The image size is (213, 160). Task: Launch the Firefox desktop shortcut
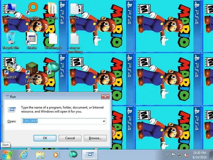pos(32,41)
